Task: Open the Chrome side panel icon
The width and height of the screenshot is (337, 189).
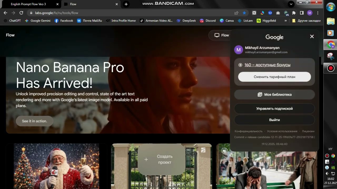Action: (302, 13)
